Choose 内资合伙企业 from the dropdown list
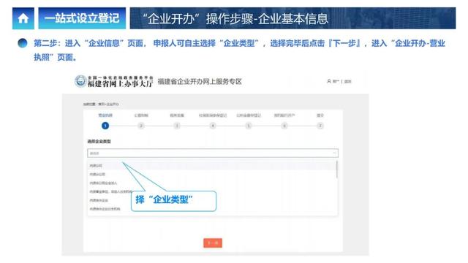 coord(99,200)
